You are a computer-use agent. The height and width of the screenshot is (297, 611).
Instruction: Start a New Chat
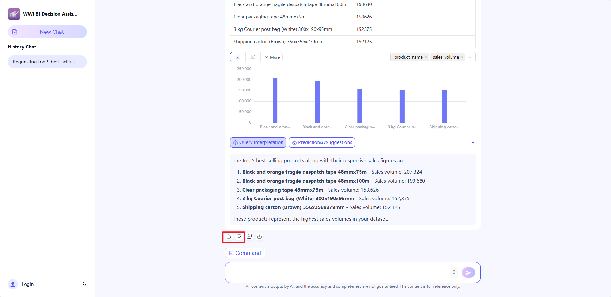(x=47, y=32)
